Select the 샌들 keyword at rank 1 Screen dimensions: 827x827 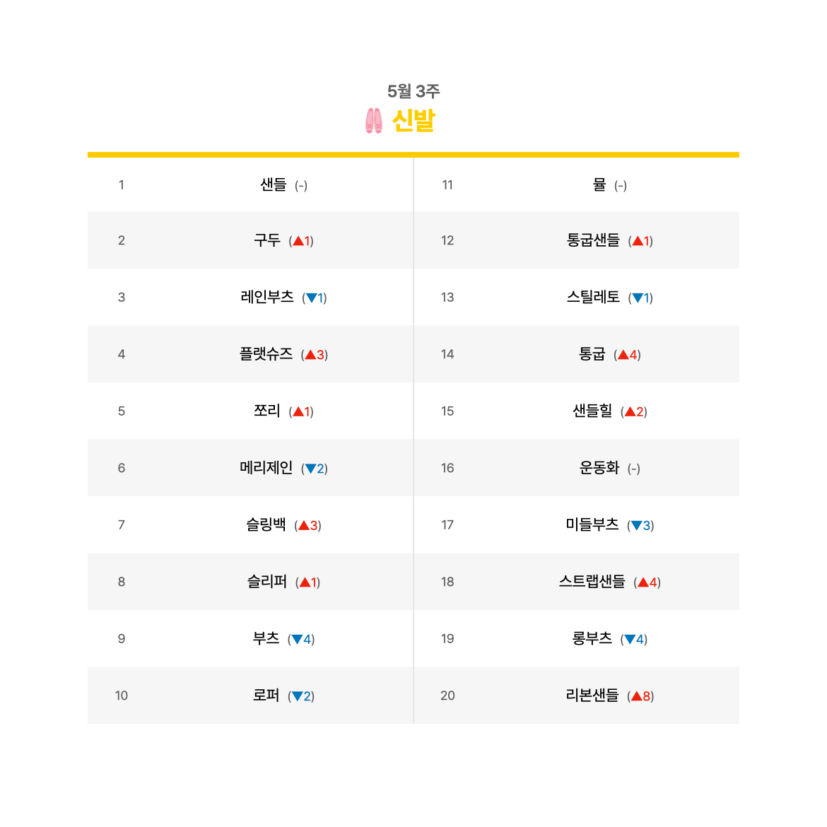(274, 184)
